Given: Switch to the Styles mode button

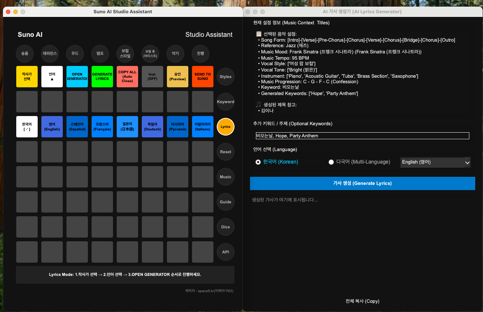Looking at the screenshot, I should (x=226, y=77).
